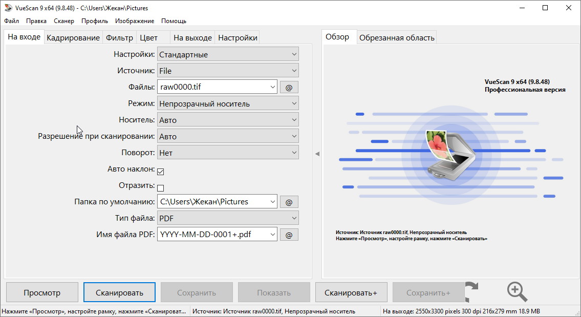Expand the Источник dropdown

click(x=228, y=71)
